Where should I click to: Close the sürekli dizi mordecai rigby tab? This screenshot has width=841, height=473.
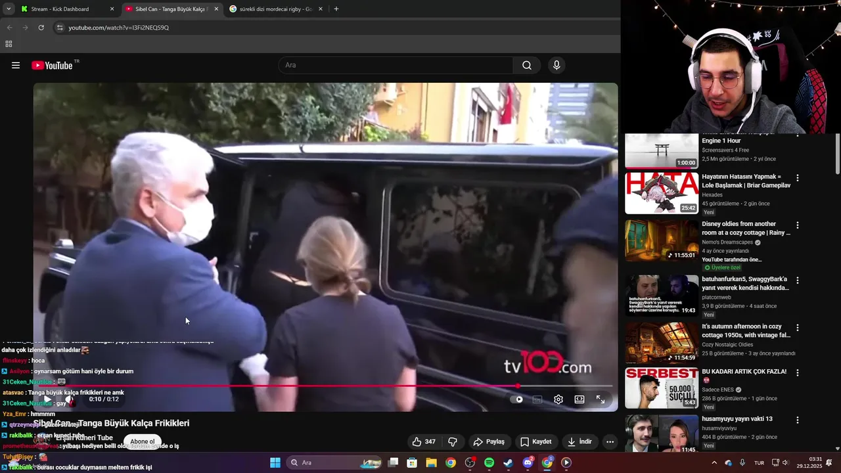(321, 9)
